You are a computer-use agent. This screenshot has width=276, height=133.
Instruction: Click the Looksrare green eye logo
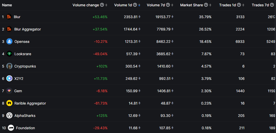click(9, 54)
